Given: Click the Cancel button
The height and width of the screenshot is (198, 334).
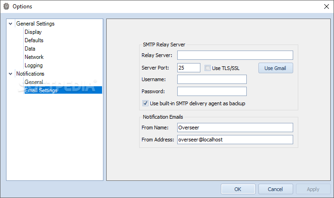Looking at the screenshot, I should click(x=276, y=189).
